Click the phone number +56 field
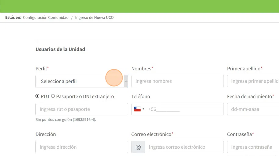Viewport: 279px width, 156px height. (184, 109)
